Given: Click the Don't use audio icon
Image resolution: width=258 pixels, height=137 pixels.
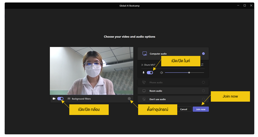Looking at the screenshot, I should [x=144, y=99].
